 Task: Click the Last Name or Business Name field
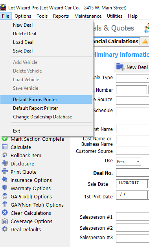(132, 140)
